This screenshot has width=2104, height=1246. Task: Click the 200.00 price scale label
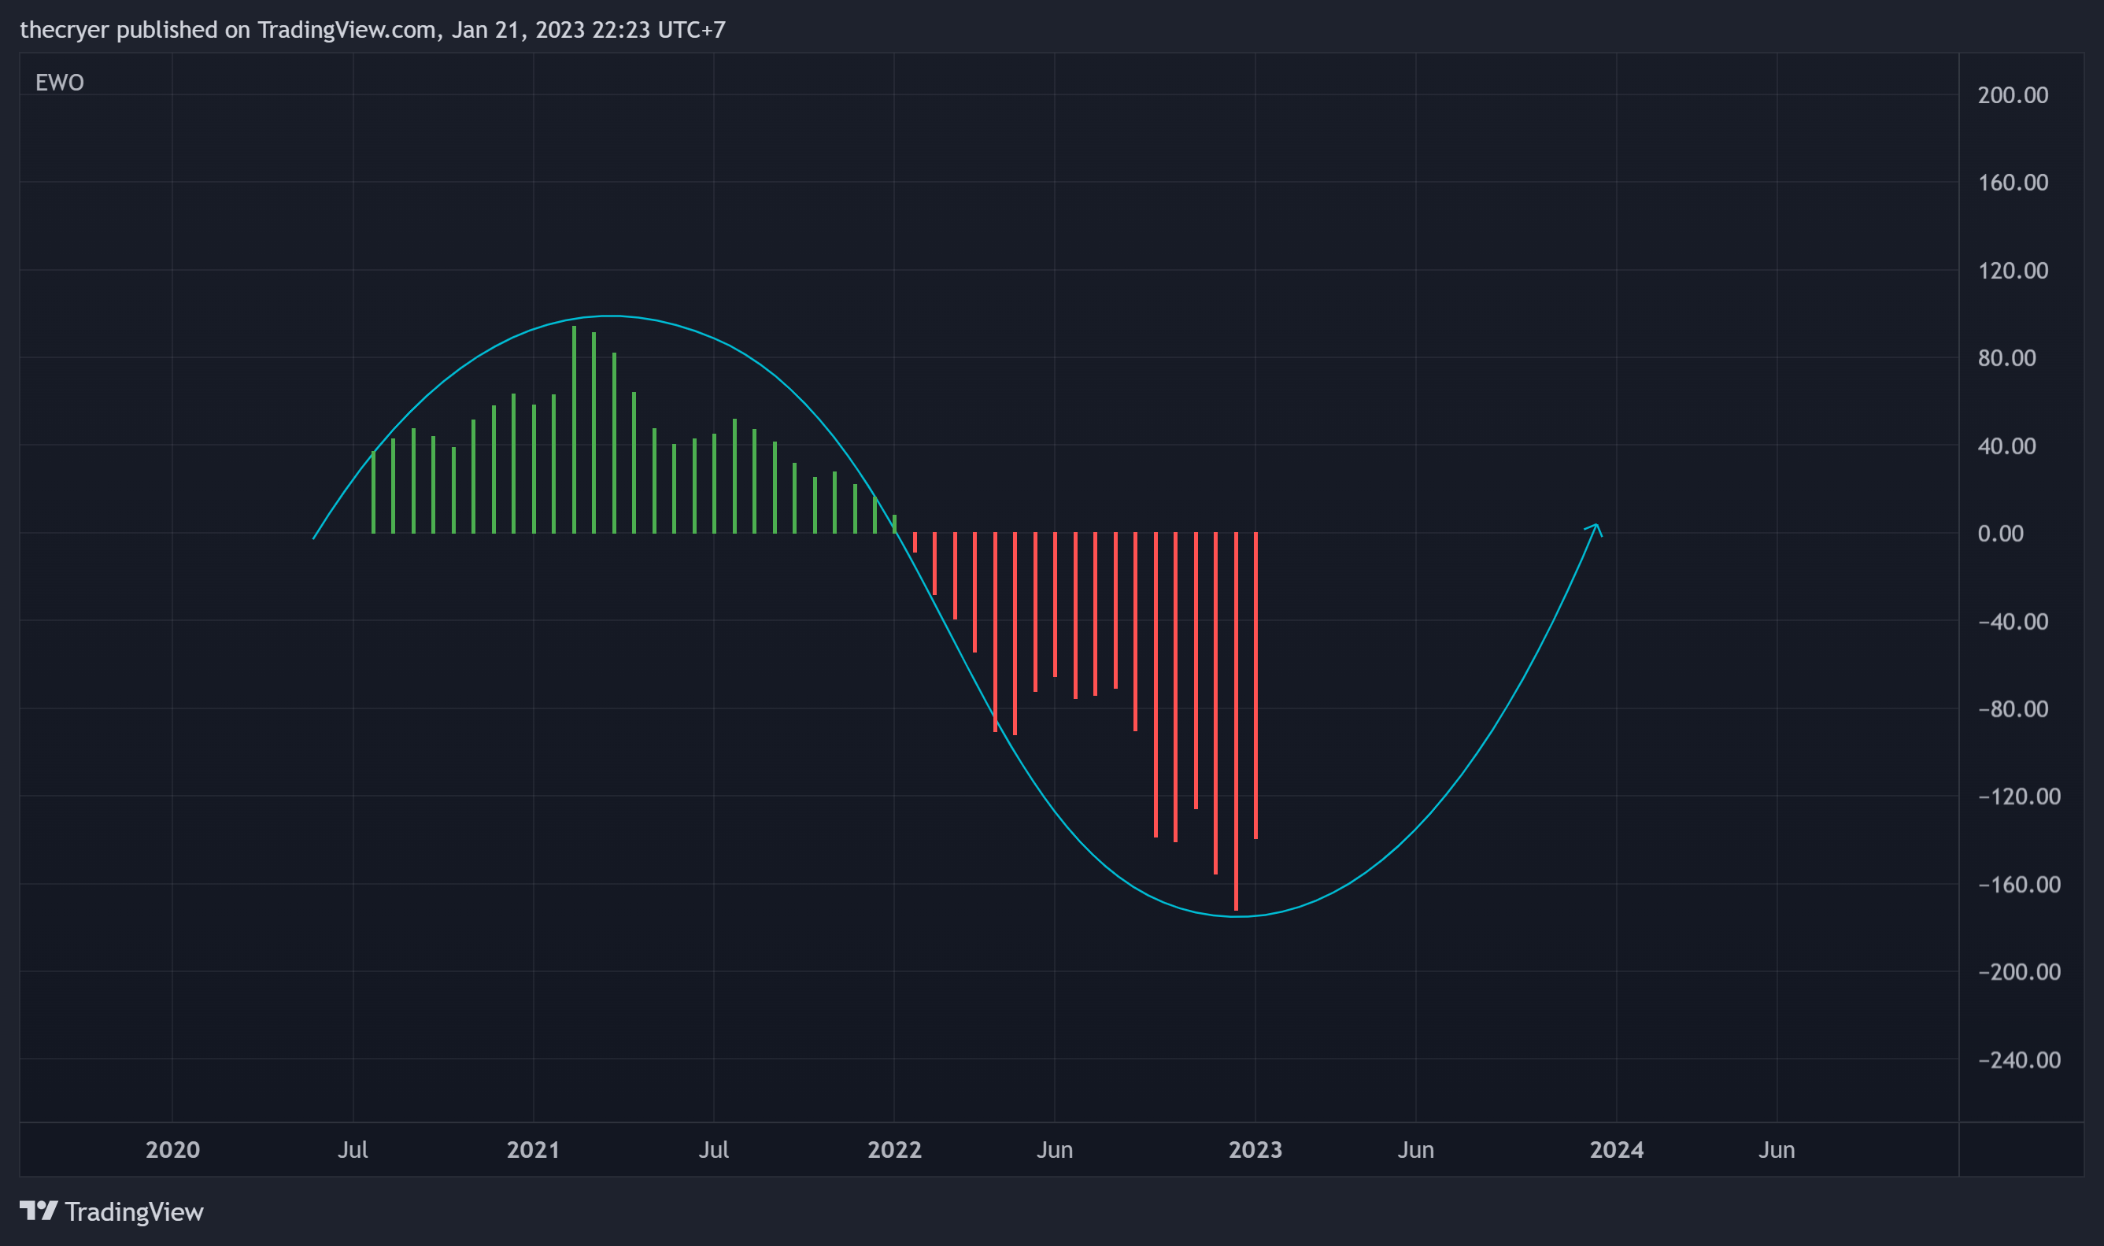pos(2013,95)
